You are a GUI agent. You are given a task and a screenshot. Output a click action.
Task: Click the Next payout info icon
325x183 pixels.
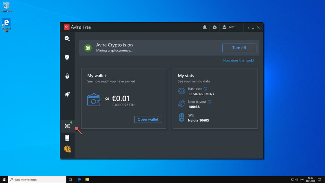click(x=209, y=102)
